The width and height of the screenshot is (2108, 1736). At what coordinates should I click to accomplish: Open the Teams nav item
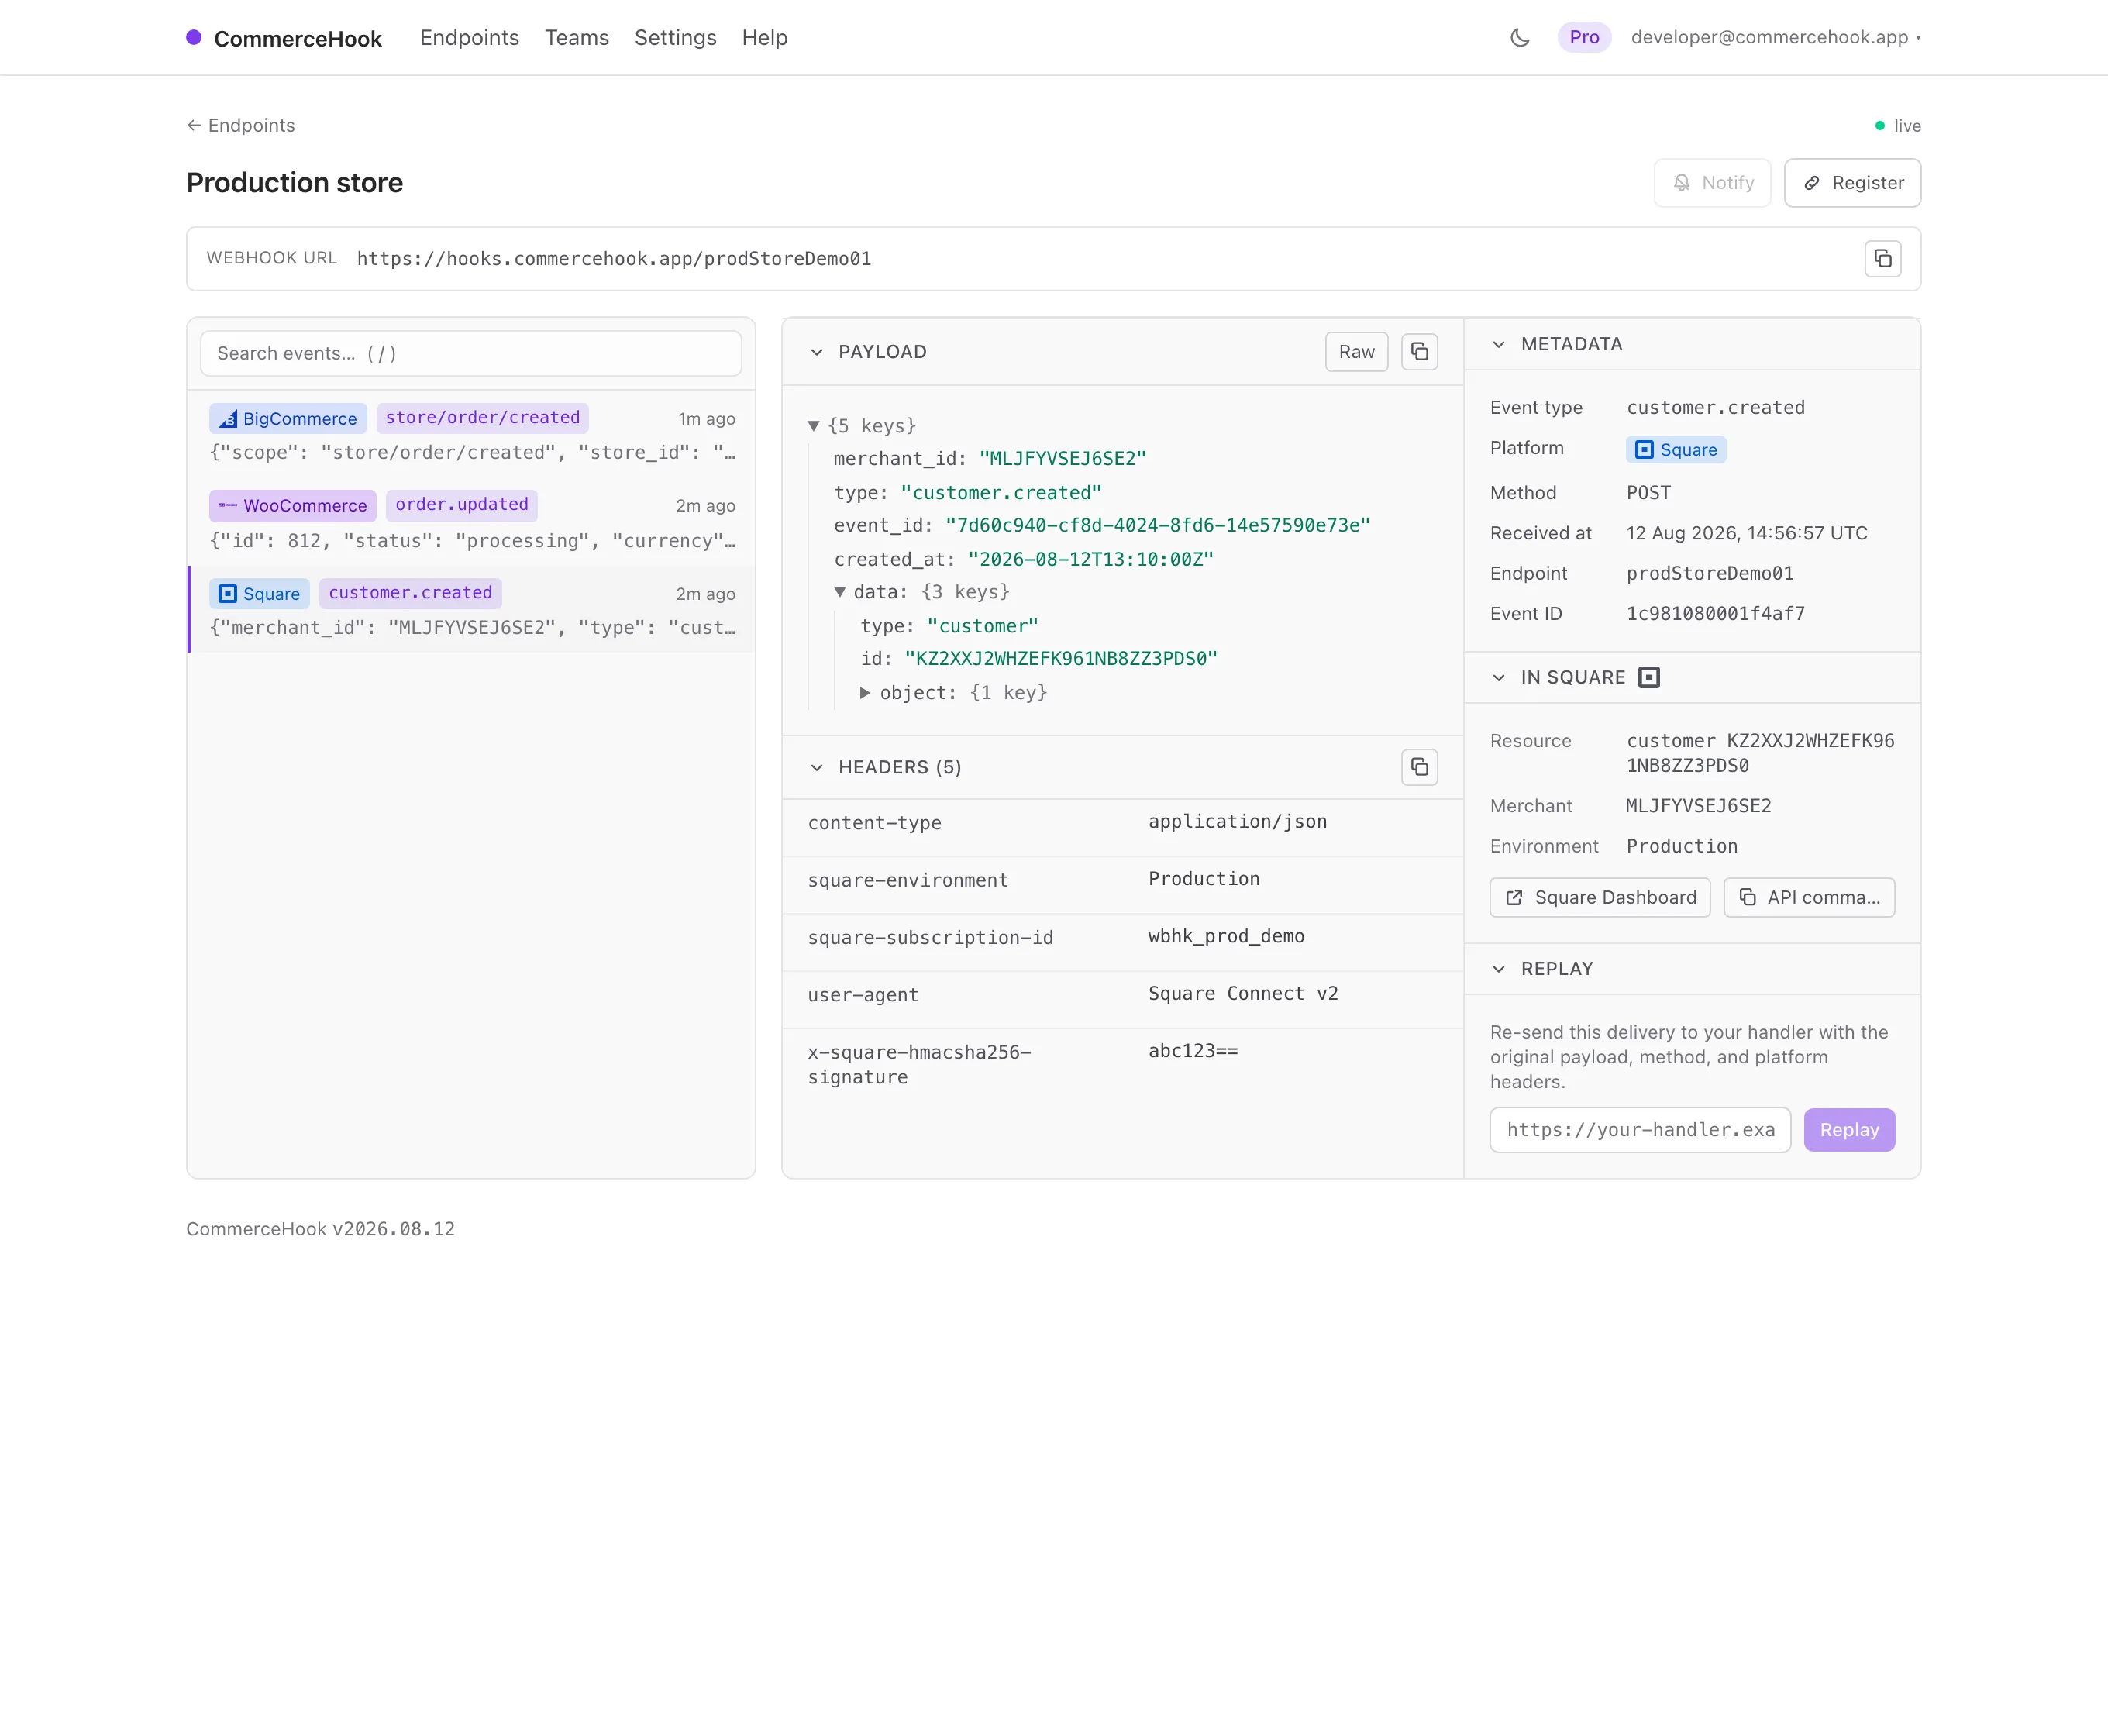[577, 38]
